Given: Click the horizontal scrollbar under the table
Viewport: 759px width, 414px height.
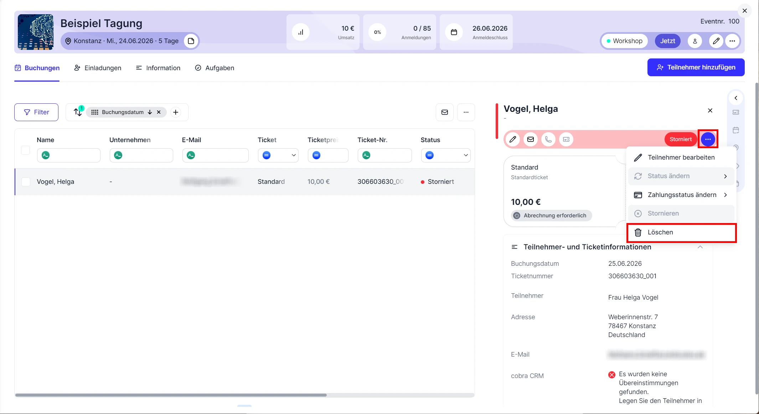Looking at the screenshot, I should (171, 395).
